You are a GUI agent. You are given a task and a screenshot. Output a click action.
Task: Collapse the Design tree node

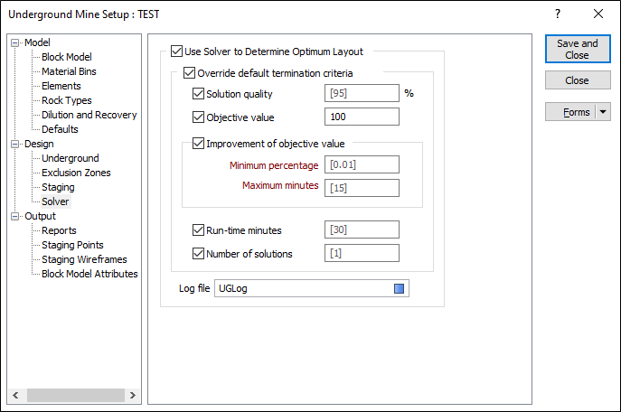point(15,144)
